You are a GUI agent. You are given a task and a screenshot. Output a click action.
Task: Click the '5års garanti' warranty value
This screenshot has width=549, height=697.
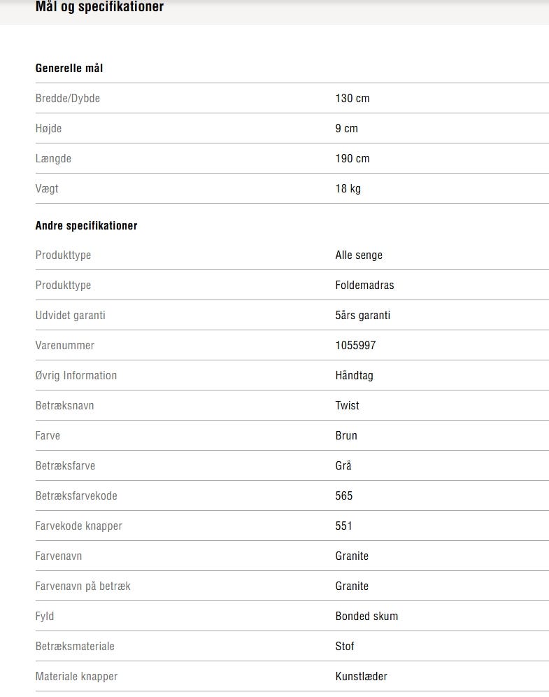[x=363, y=316]
